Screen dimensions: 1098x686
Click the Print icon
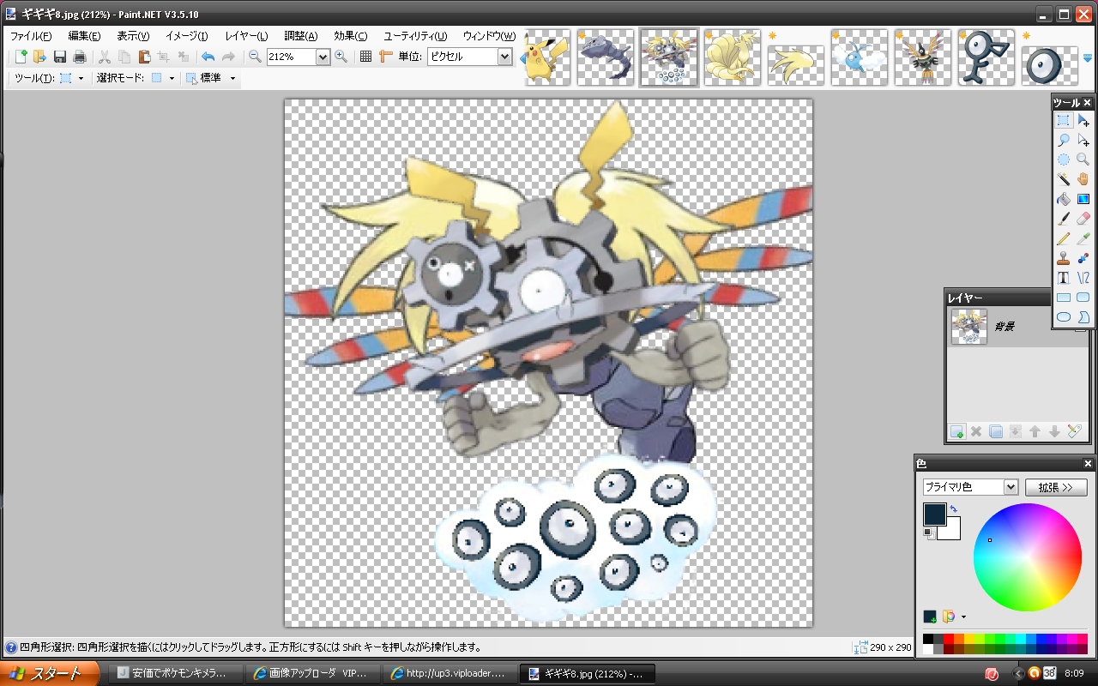(80, 57)
